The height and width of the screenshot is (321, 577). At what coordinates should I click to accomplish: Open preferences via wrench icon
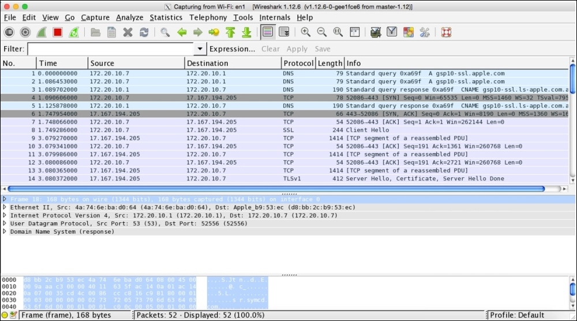425,32
